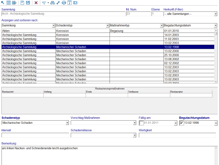Click the Sammlung field showing Arch - Archäologische Sammlung
219x165 pixels.
(64, 14)
